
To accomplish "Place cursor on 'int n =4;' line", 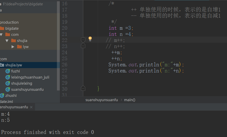I will 121,34.
